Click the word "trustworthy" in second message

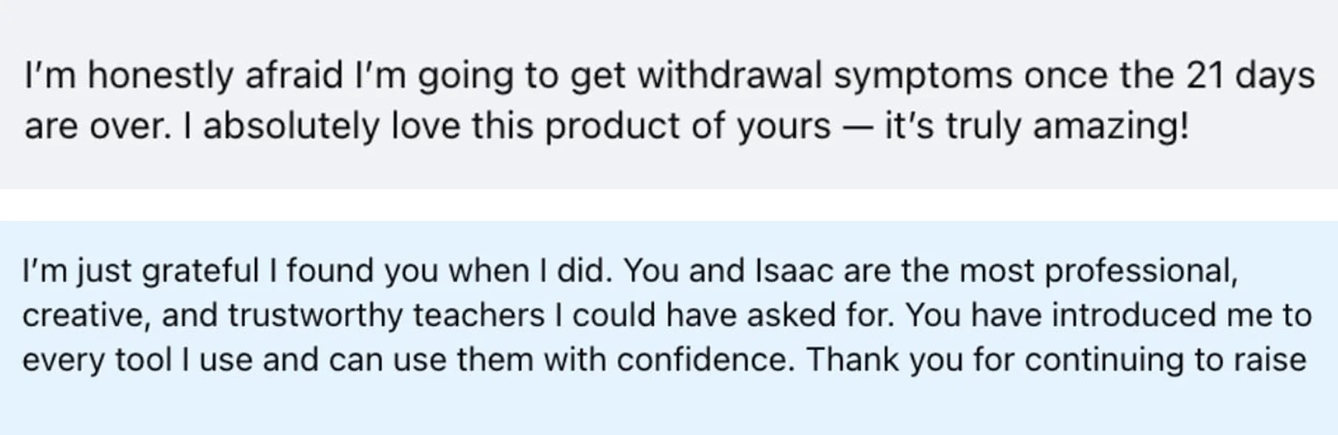pyautogui.click(x=316, y=315)
